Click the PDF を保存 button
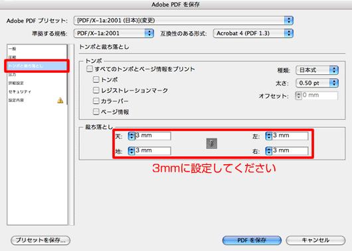352x251 pixels. tap(252, 240)
